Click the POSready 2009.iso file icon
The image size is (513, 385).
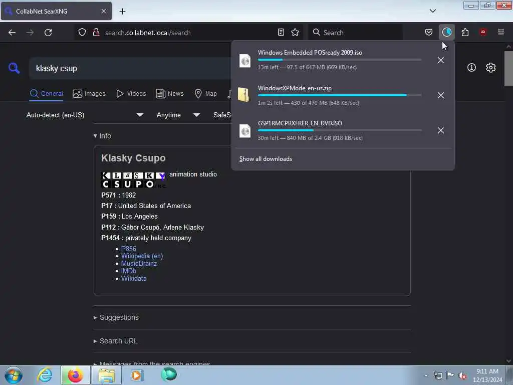click(244, 61)
